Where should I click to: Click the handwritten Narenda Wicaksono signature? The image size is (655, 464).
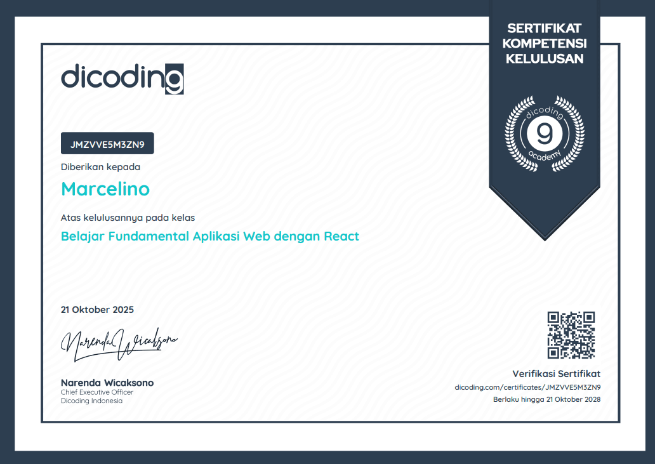tap(119, 344)
